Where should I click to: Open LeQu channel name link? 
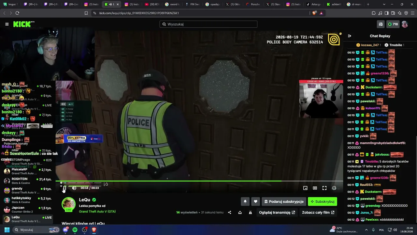[x=85, y=200]
